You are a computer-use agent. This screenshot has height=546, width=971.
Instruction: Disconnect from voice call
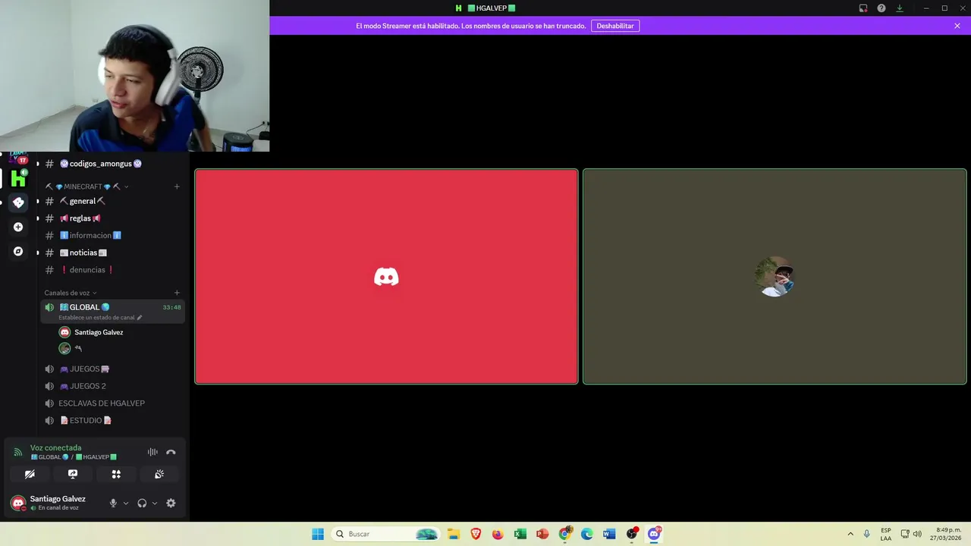coord(171,452)
